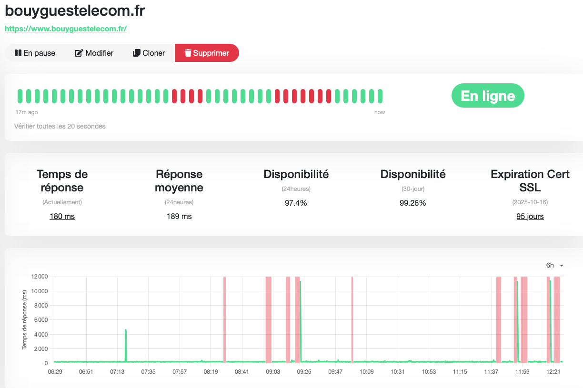Pause monitoring with the En pause label

pos(40,53)
